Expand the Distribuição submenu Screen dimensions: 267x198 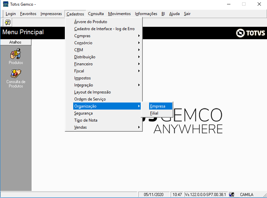[107, 57]
